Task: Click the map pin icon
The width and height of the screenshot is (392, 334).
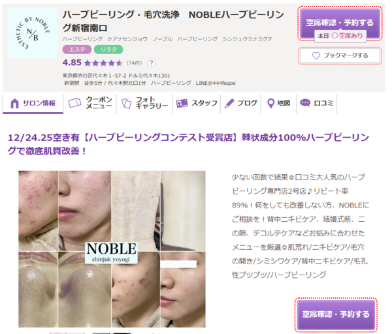Action: click(x=270, y=103)
